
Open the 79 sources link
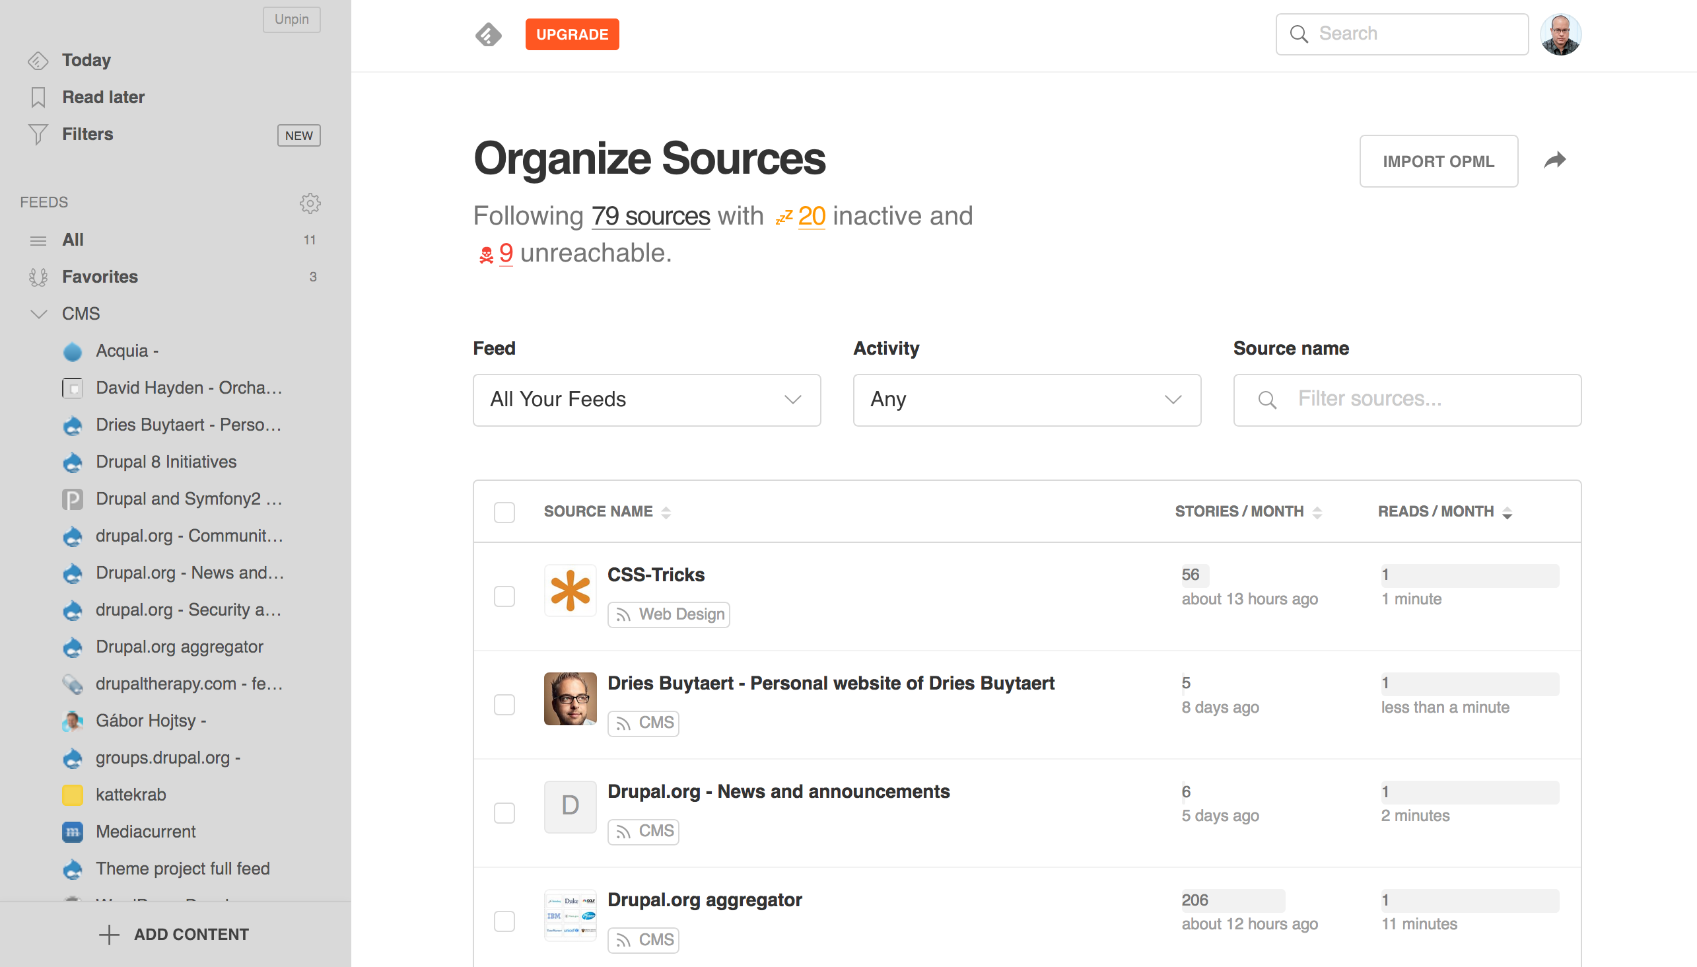[650, 217]
